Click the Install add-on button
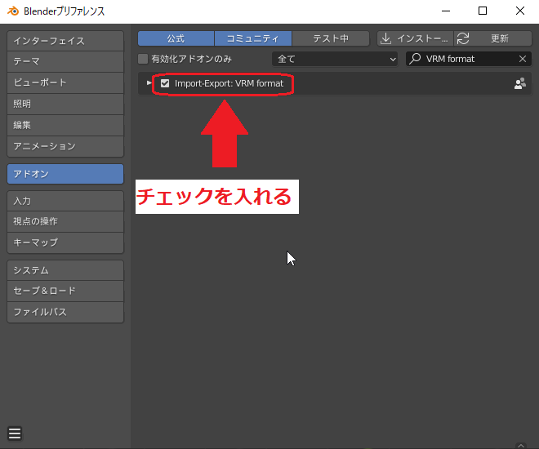 pyautogui.click(x=415, y=38)
